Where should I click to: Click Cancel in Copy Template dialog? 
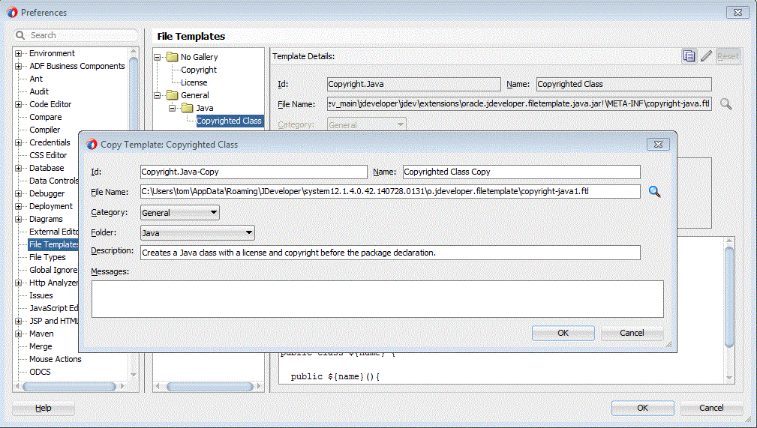click(x=632, y=333)
